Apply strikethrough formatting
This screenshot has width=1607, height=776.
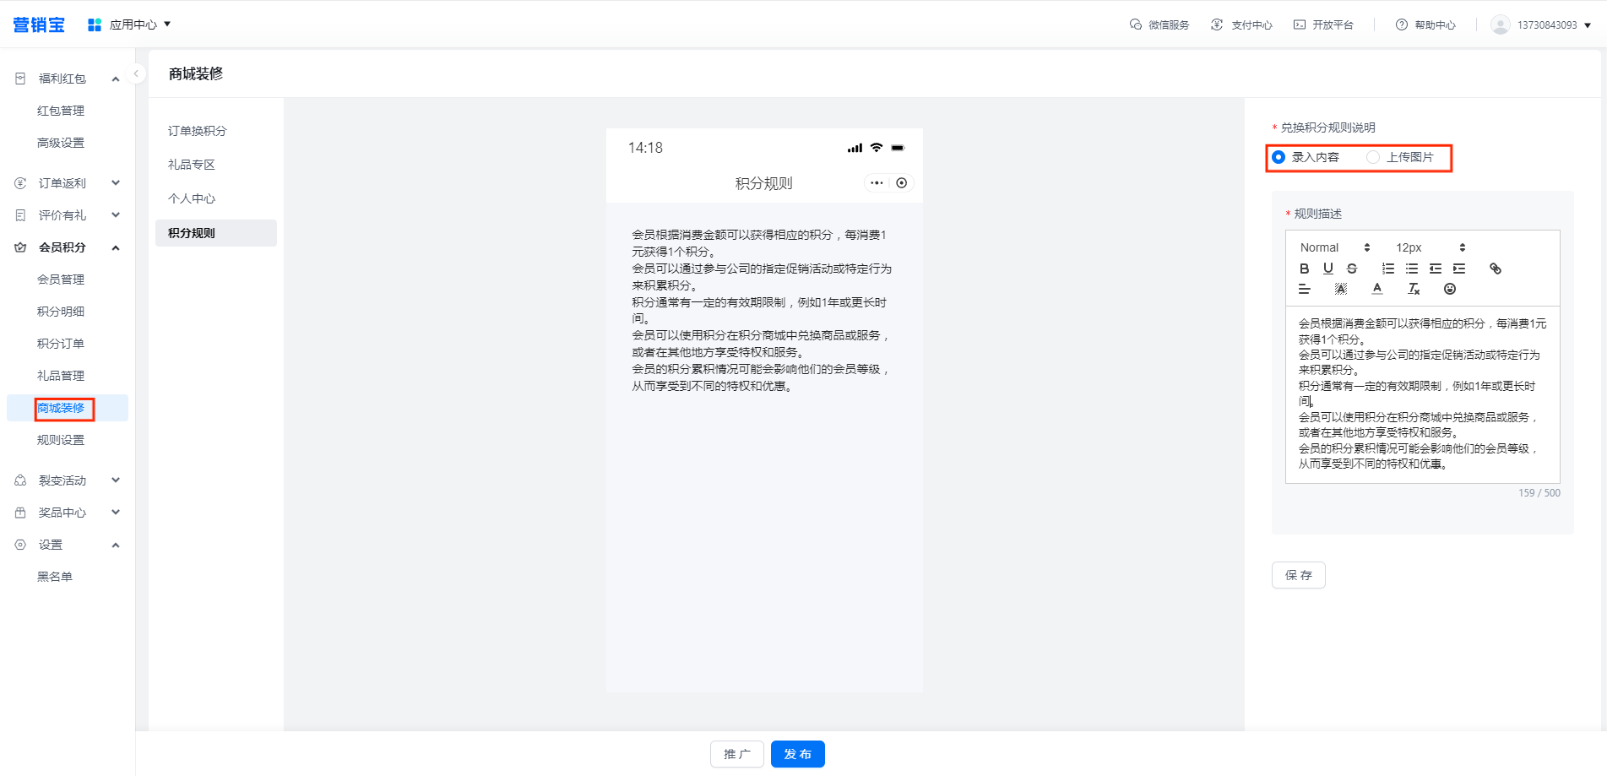(1352, 269)
